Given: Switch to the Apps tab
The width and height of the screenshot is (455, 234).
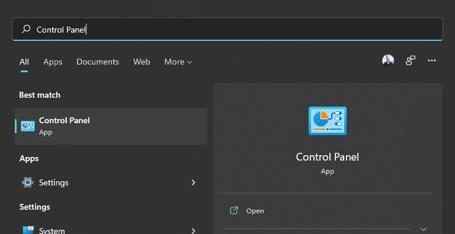Looking at the screenshot, I should click(x=53, y=62).
